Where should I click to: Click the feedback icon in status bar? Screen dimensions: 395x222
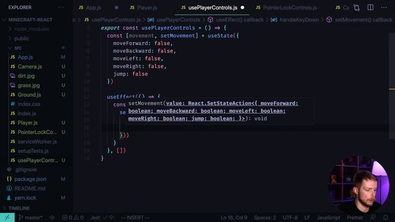[x=373, y=218]
